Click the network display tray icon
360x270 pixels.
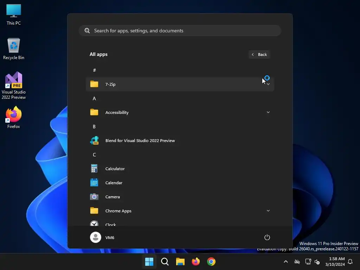(x=308, y=262)
